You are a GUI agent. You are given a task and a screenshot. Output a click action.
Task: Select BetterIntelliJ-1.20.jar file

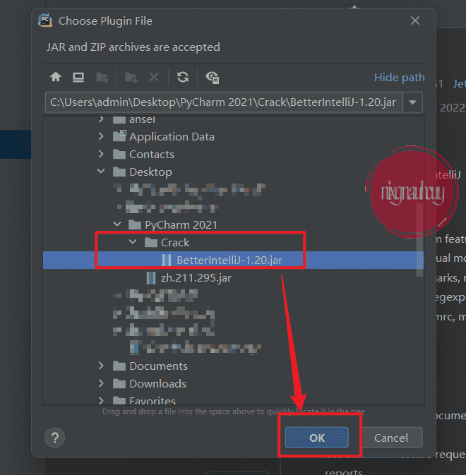(x=229, y=260)
